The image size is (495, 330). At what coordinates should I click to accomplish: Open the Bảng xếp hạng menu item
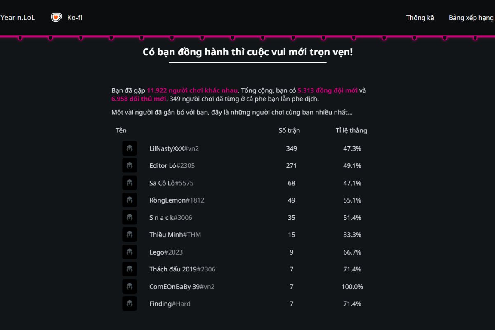471,18
